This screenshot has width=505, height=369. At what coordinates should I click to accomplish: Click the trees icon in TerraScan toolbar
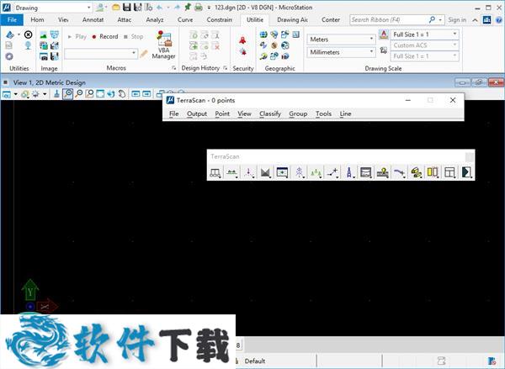[316, 172]
